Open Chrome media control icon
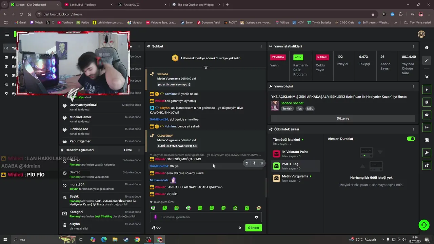This screenshot has height=244, width=434. [x=413, y=14]
